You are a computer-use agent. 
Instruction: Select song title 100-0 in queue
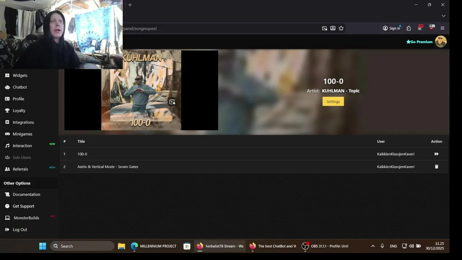pos(82,154)
